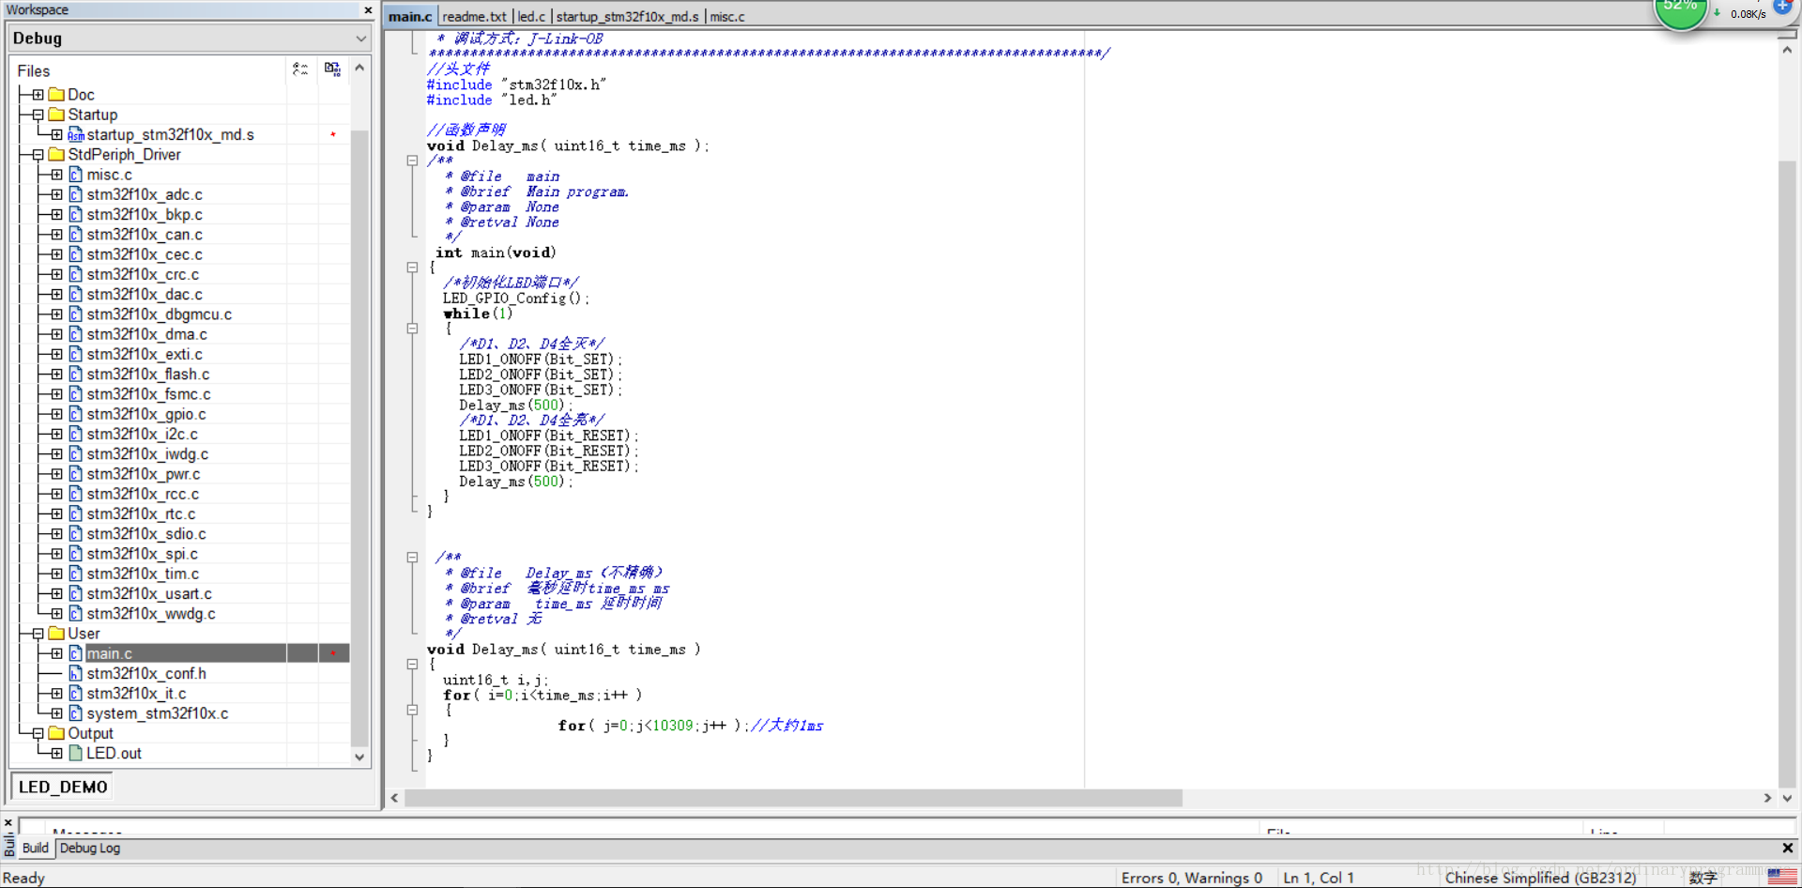Image resolution: width=1802 pixels, height=888 pixels.
Task: Close the messages panel at bottom right
Action: (1787, 848)
